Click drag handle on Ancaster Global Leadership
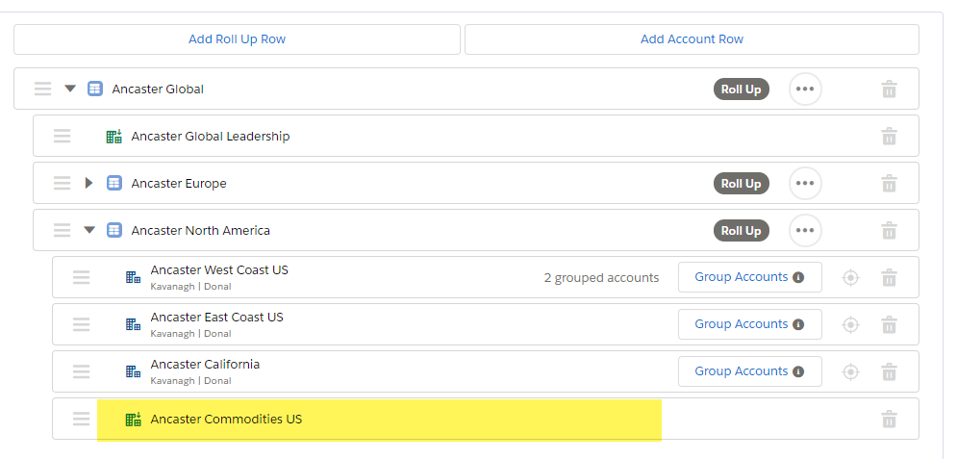Viewport: 957px width, 459px height. [x=62, y=136]
